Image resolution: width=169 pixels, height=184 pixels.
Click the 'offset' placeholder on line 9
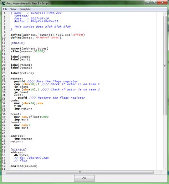point(78,35)
